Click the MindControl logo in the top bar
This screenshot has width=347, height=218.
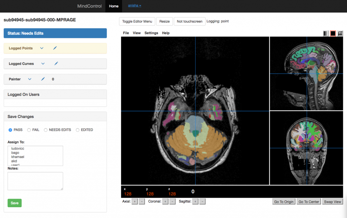[89, 6]
